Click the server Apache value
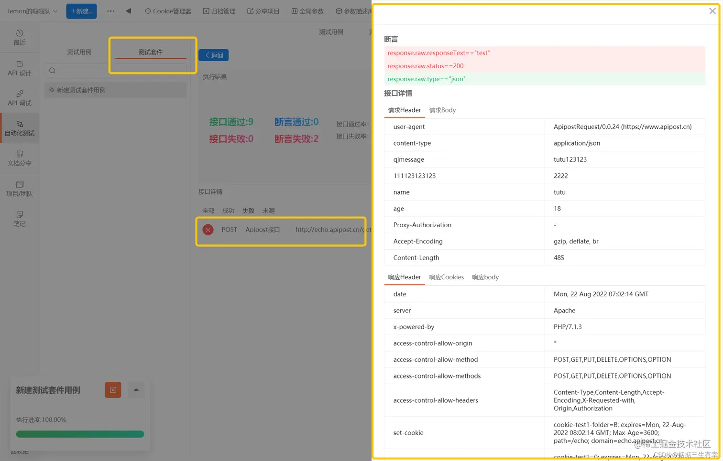723x461 pixels. point(564,311)
